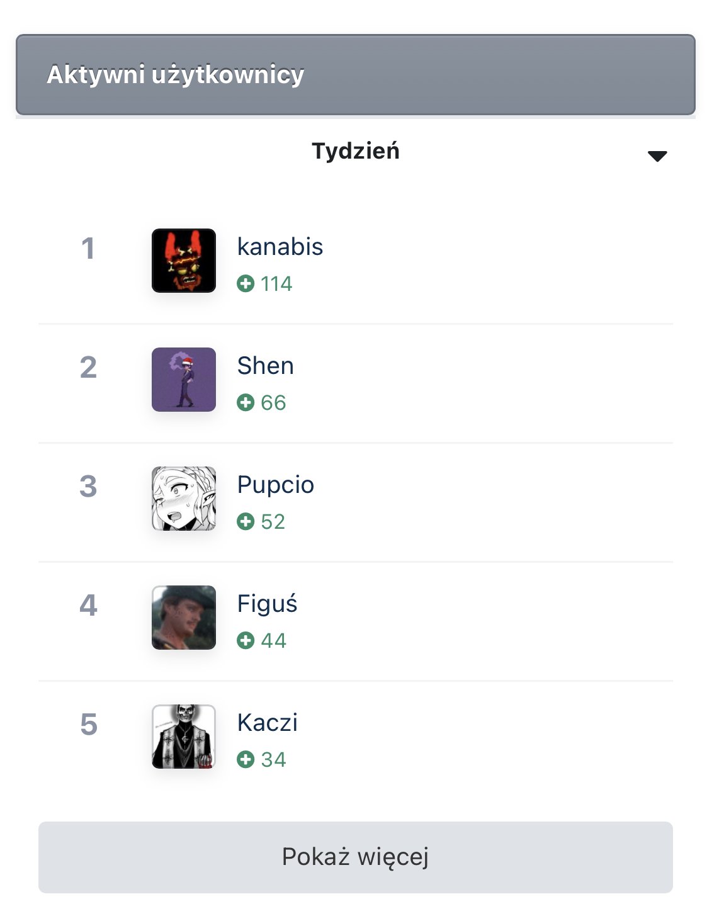Open Kaczi's skull priest avatar
Viewport: 724px width, 921px height.
click(x=184, y=737)
